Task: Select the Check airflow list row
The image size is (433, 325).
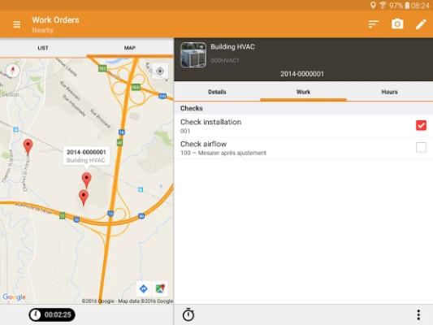Action: pyautogui.click(x=304, y=148)
